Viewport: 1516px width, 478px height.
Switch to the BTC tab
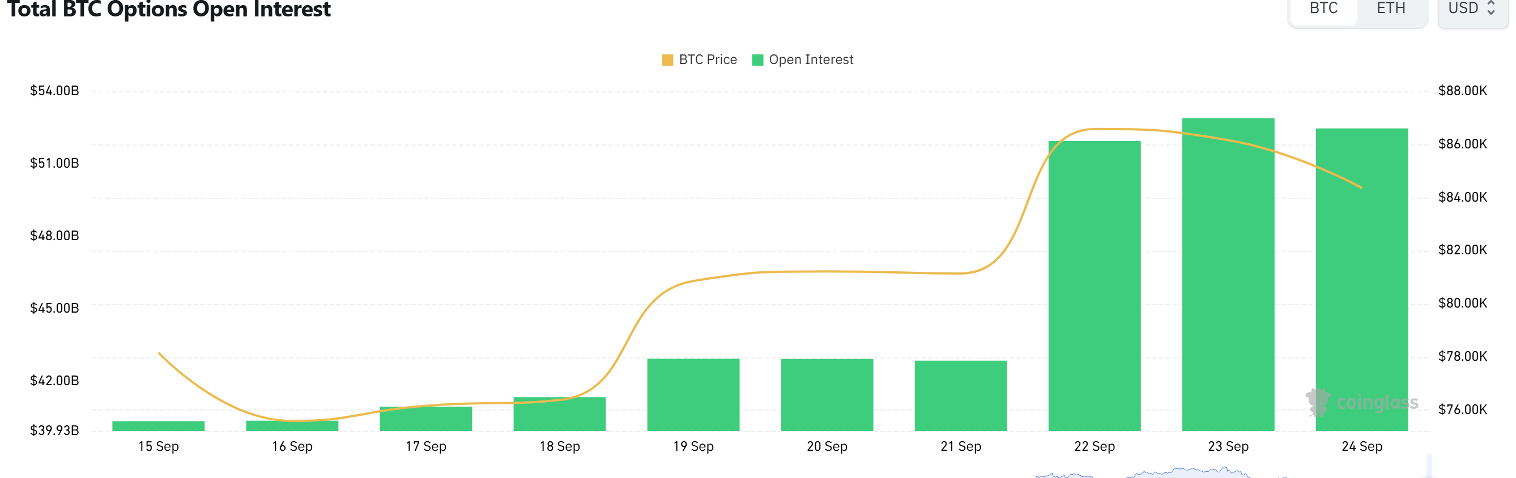pos(1323,9)
